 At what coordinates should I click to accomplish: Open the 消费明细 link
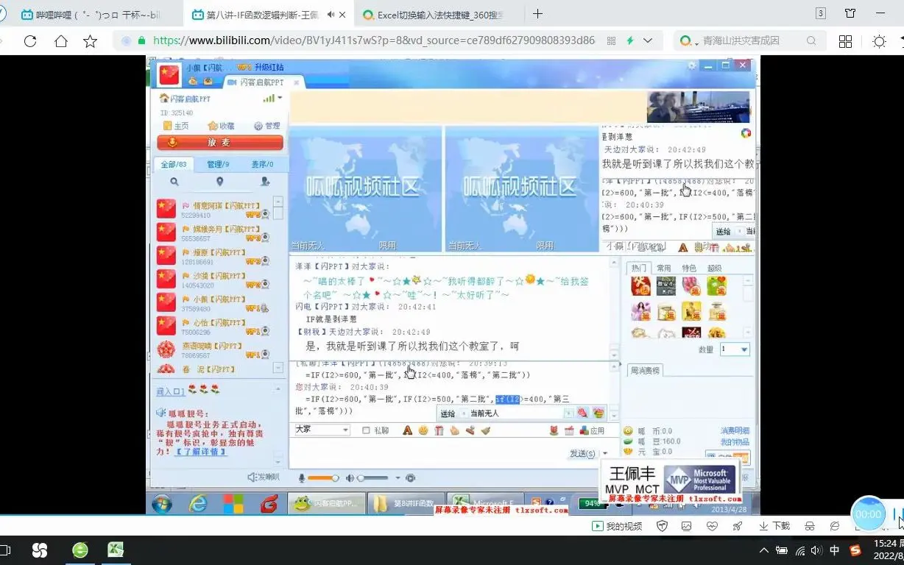[735, 431]
